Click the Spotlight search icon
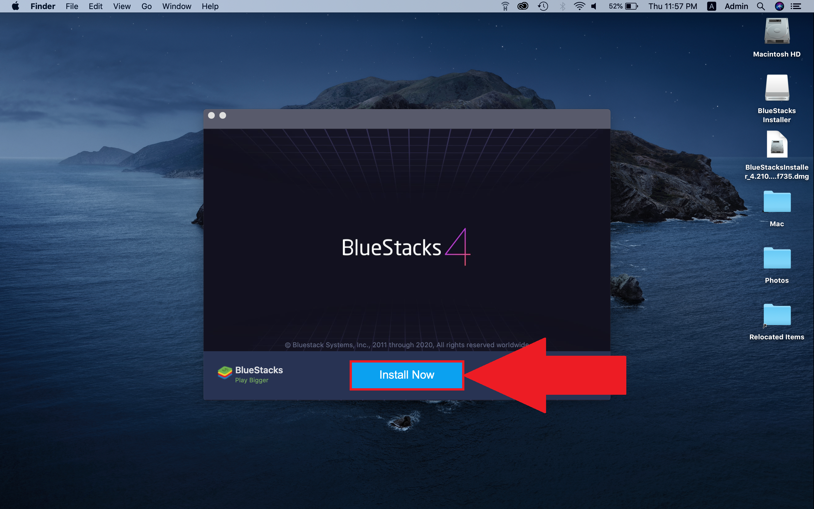Viewport: 814px width, 509px height. pyautogui.click(x=761, y=7)
